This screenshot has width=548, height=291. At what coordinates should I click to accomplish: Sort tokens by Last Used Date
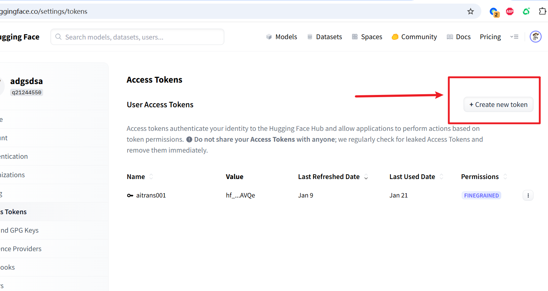pyautogui.click(x=441, y=177)
